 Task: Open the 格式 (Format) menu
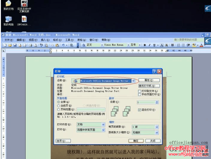click(x=57, y=40)
